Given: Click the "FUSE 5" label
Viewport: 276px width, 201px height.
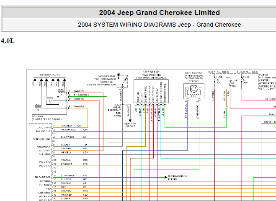Looking at the screenshot, I should [x=246, y=78].
